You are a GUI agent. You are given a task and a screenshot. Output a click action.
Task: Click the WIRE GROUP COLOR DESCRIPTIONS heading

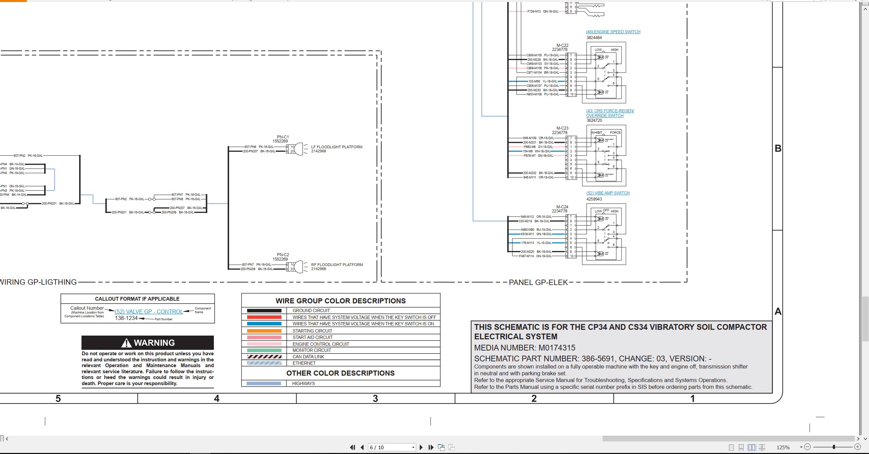[340, 301]
